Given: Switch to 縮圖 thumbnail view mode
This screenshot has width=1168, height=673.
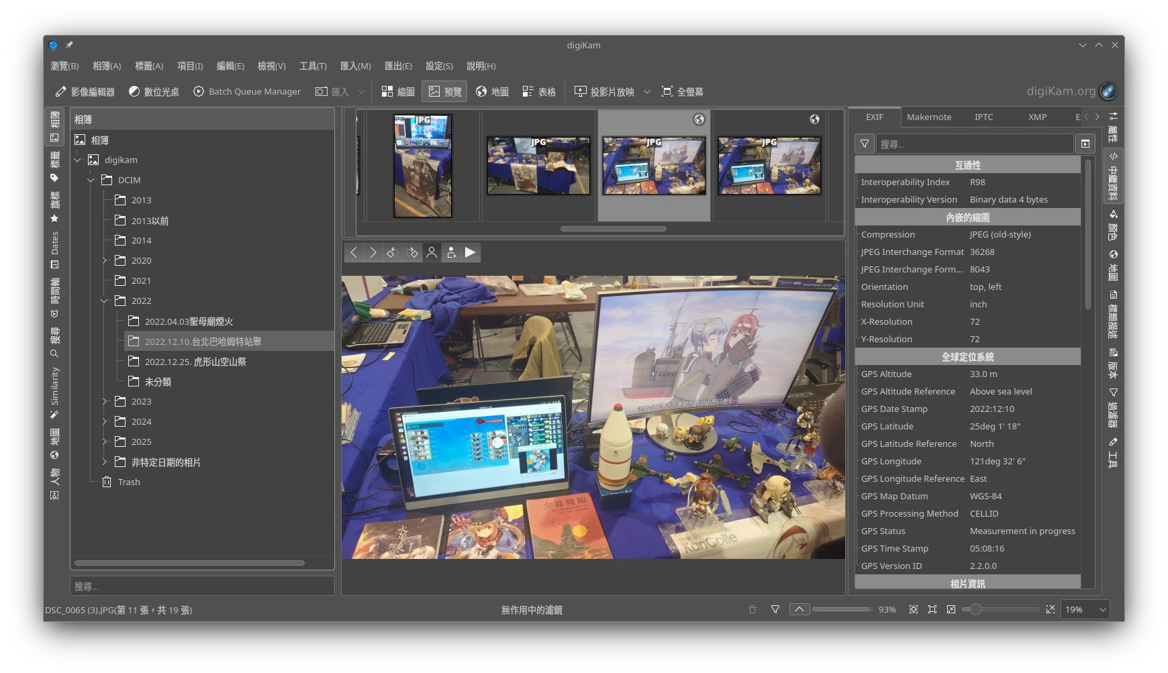Looking at the screenshot, I should point(397,92).
